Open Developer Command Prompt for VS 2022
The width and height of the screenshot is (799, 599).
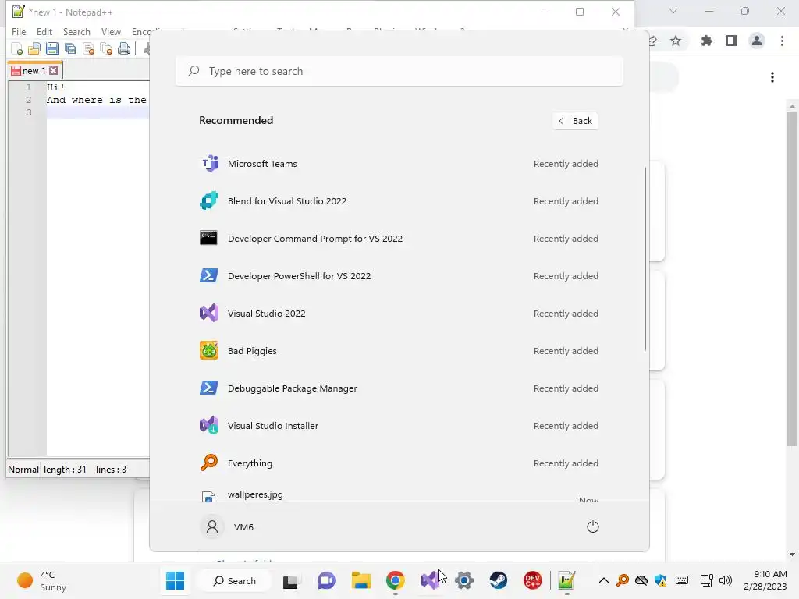(x=399, y=239)
